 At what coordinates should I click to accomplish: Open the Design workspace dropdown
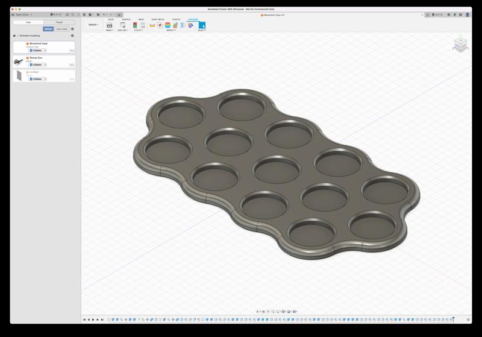(93, 25)
